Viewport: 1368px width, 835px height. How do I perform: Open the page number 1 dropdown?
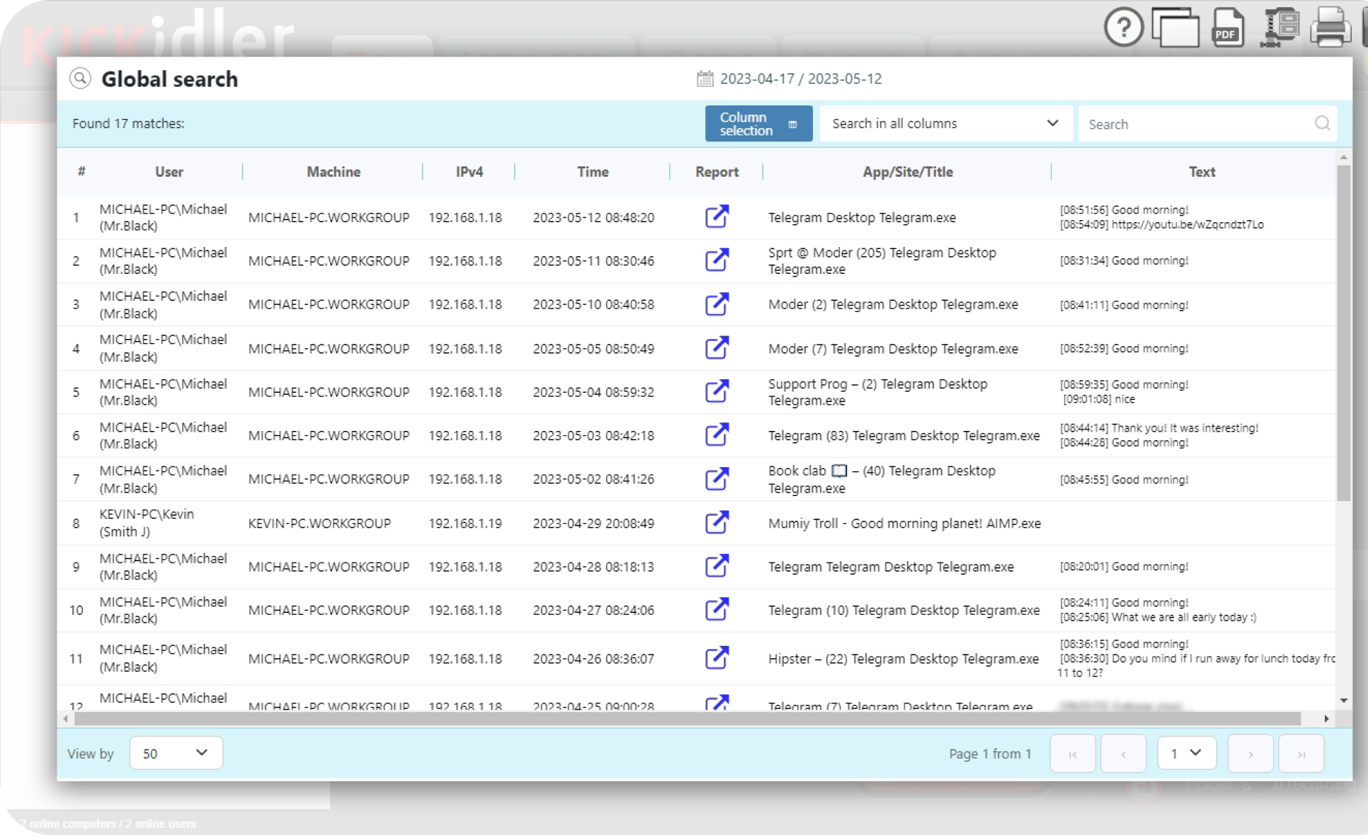click(x=1186, y=753)
